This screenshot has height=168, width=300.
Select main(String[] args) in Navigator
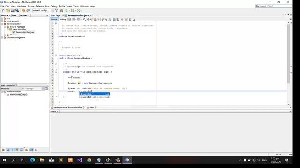pos(19,94)
